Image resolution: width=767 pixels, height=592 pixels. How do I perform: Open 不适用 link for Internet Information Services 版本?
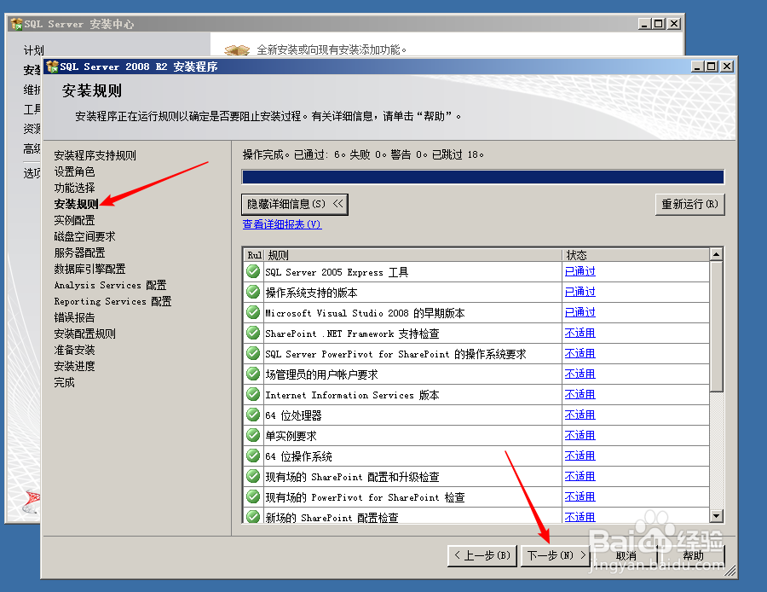click(580, 394)
